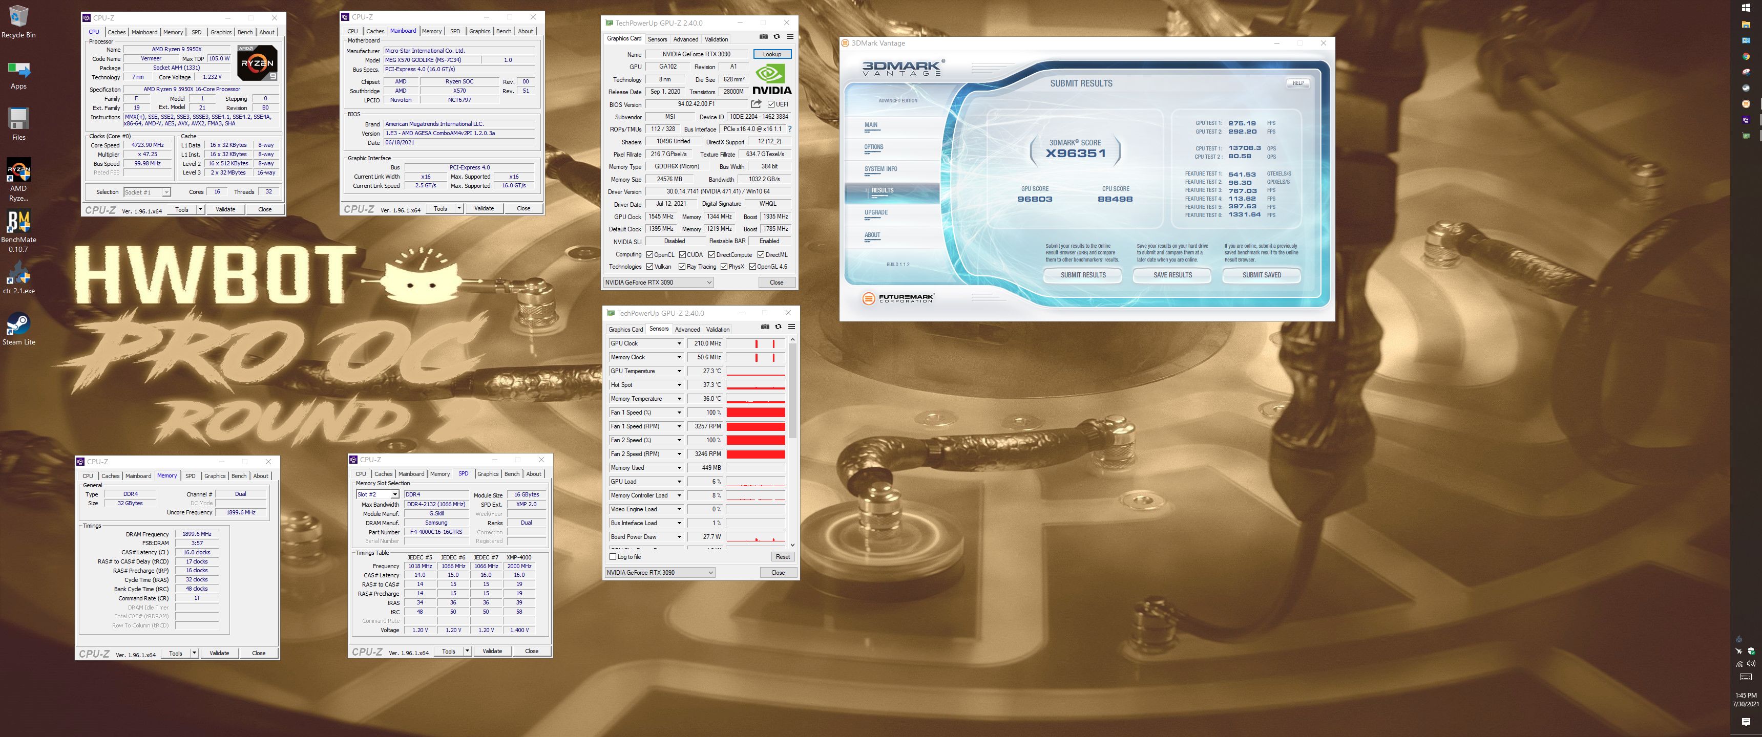Click the Reset button in GPU-Z Sensors
This screenshot has width=1762, height=737.
[x=783, y=556]
